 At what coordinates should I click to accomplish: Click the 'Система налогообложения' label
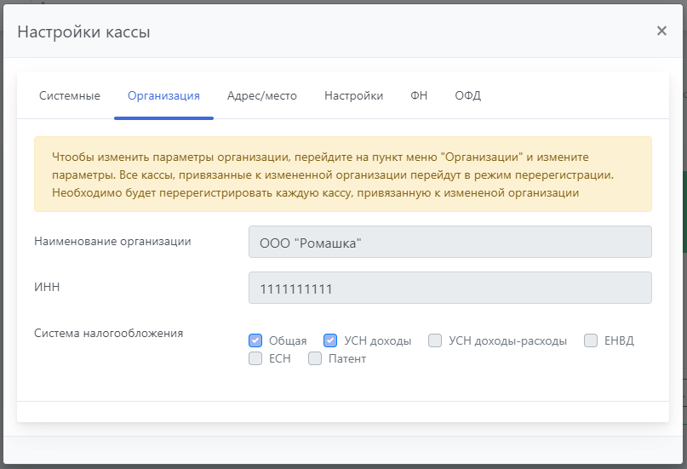109,333
